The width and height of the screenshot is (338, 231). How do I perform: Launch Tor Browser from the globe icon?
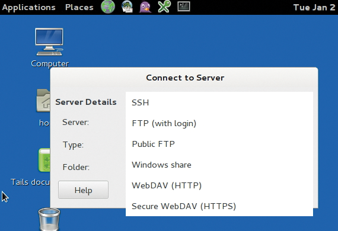click(x=108, y=7)
